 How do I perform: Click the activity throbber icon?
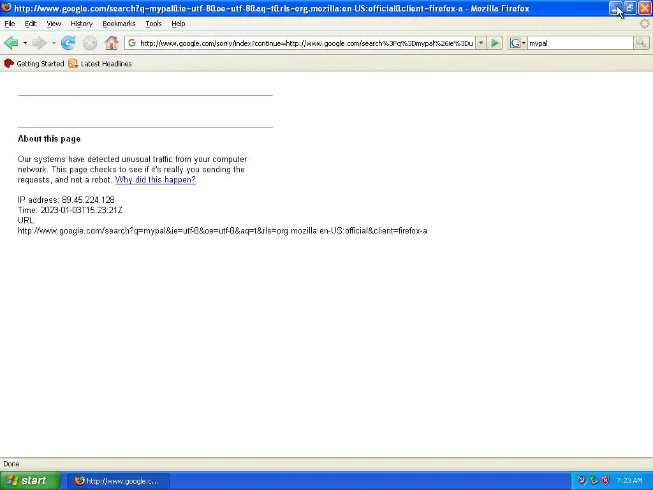tap(644, 24)
